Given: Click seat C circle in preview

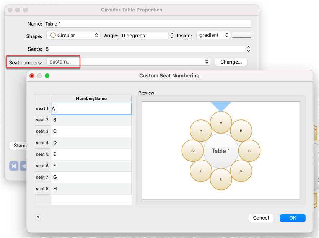Looking at the screenshot, I should (249, 151).
